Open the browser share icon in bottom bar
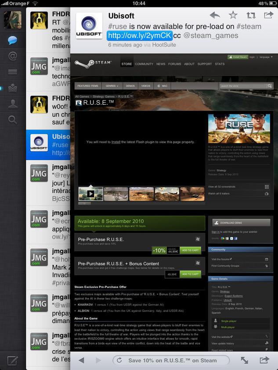This screenshot has width=278, height=370. click(x=264, y=360)
